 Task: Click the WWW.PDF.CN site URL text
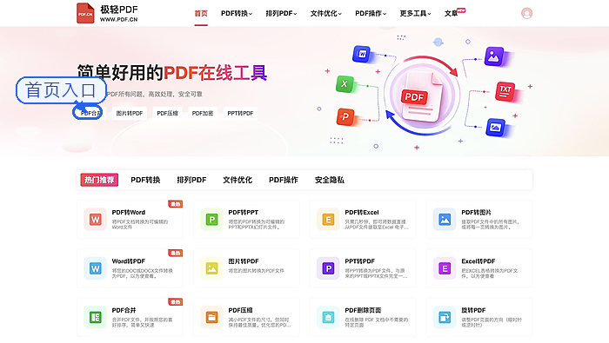[118, 19]
